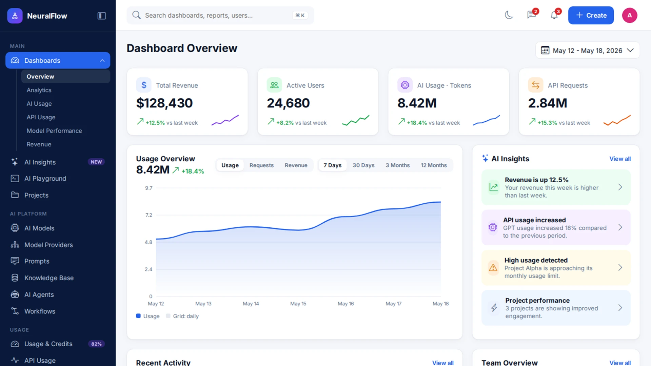651x366 pixels.
Task: Click chip icon in API usage insight
Action: [x=493, y=227]
